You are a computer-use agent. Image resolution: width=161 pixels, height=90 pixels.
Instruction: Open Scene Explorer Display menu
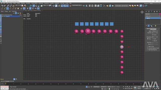[x=6, y=11]
